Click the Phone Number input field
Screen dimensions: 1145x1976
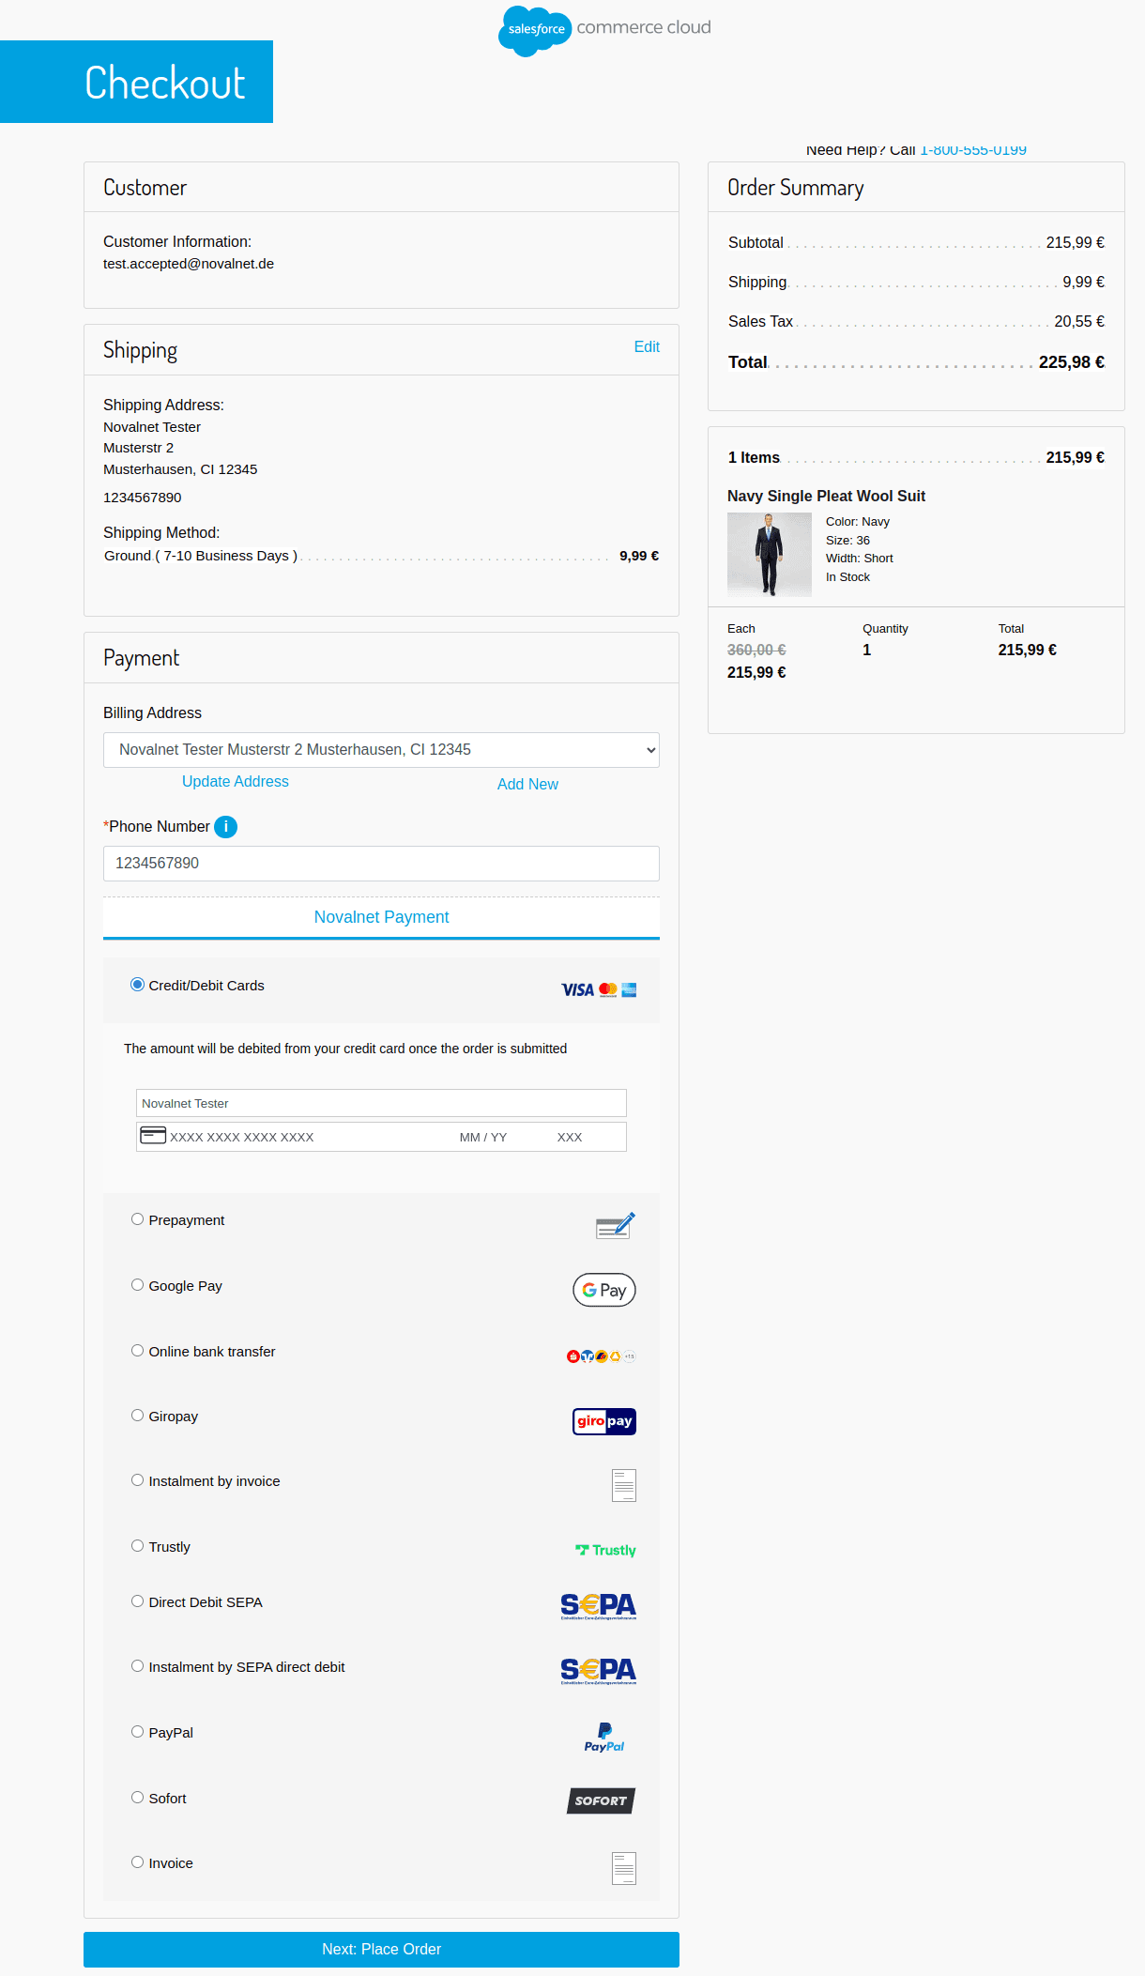(x=381, y=864)
